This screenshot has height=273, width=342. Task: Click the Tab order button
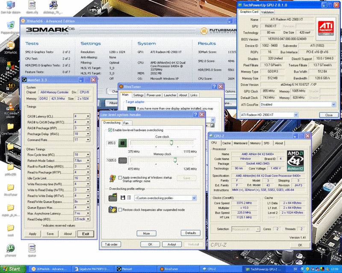tap(111, 244)
